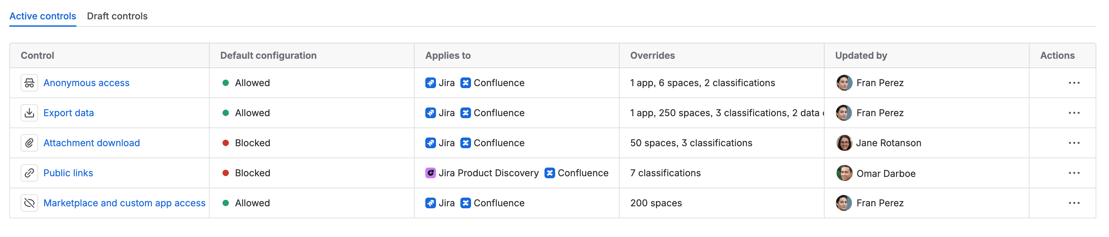Open actions menu for Public links
1109x237 pixels.
[x=1074, y=173]
